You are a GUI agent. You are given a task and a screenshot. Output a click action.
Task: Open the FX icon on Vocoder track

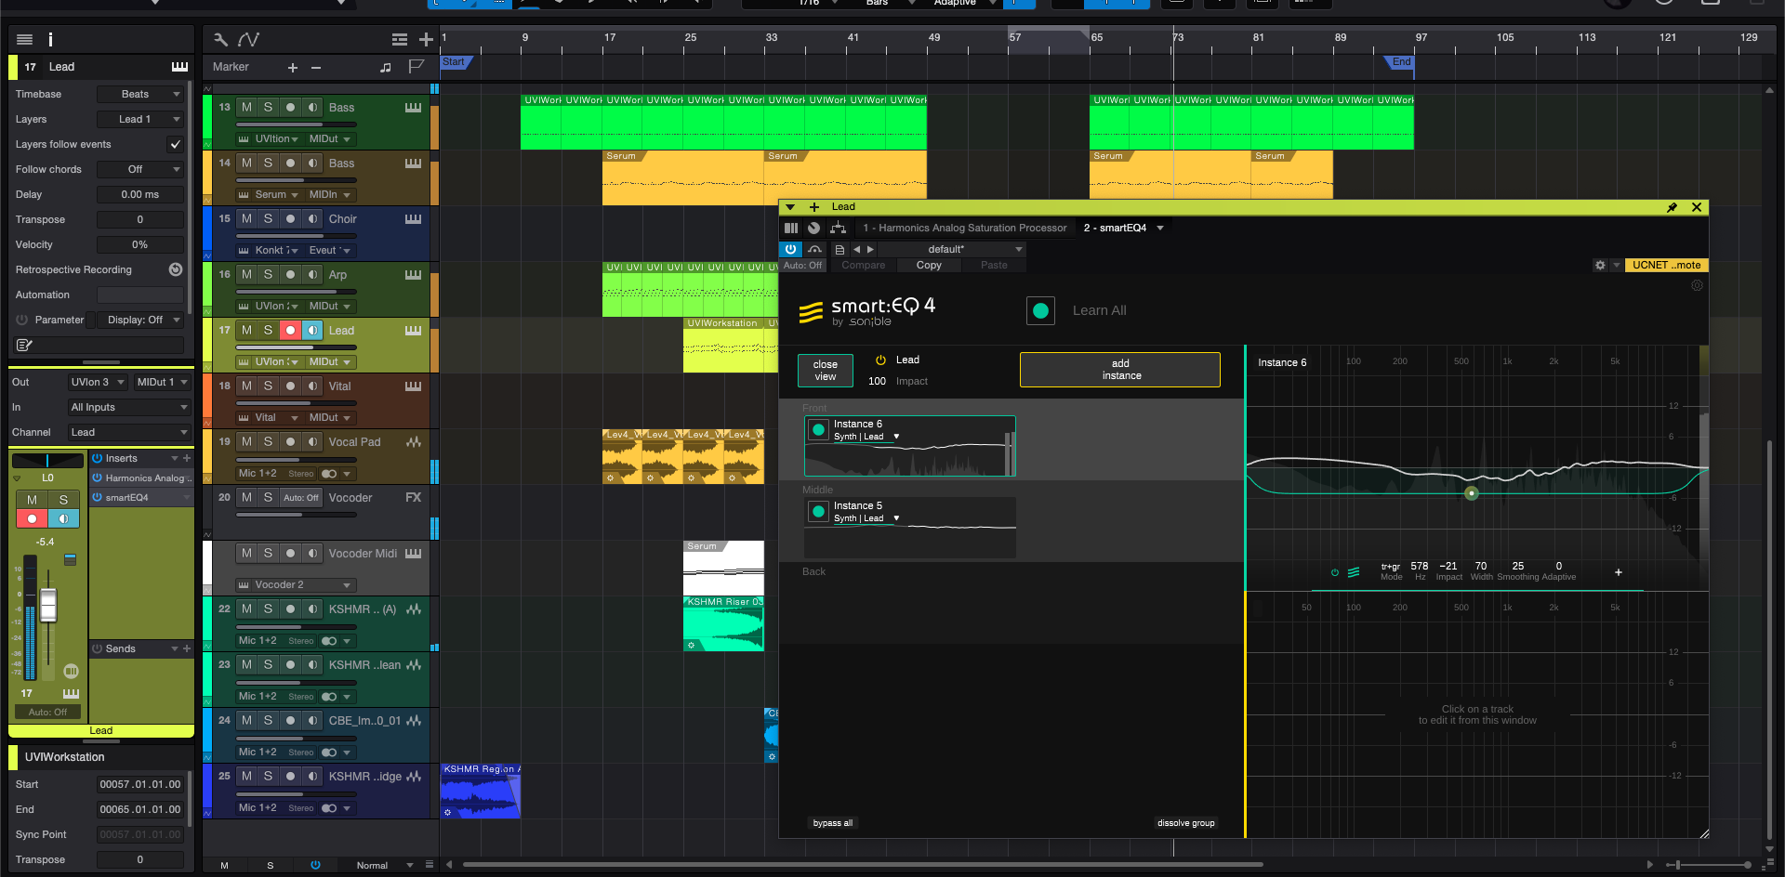414,498
